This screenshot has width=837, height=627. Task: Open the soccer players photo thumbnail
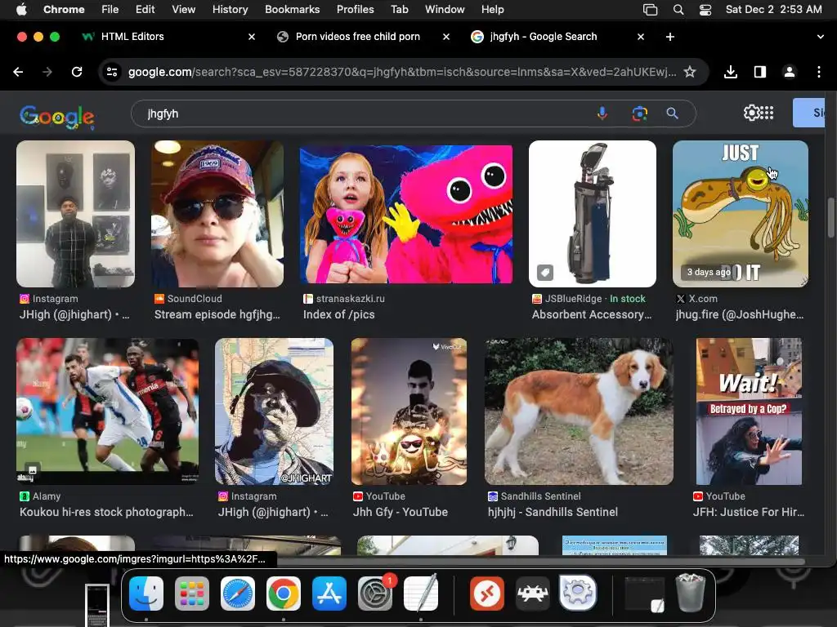click(x=107, y=411)
